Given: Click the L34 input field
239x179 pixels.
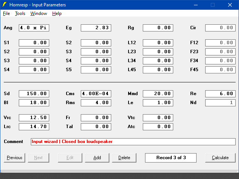Looking at the screenshot, I should pyautogui.click(x=158, y=61).
